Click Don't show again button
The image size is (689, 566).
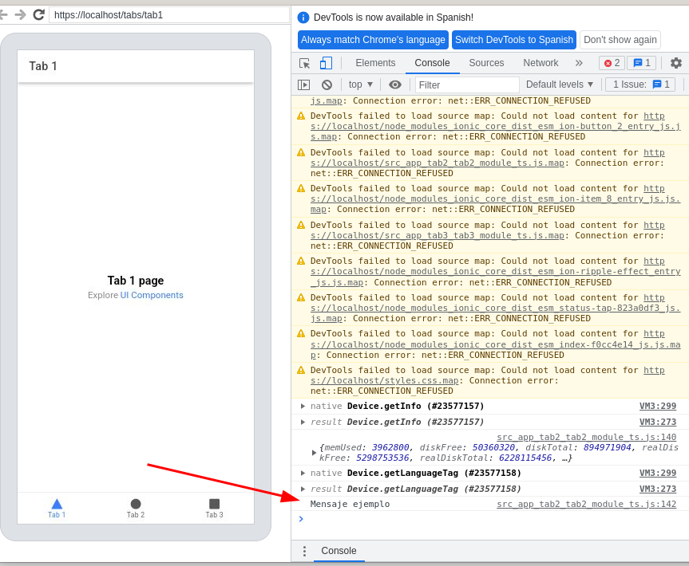click(620, 40)
